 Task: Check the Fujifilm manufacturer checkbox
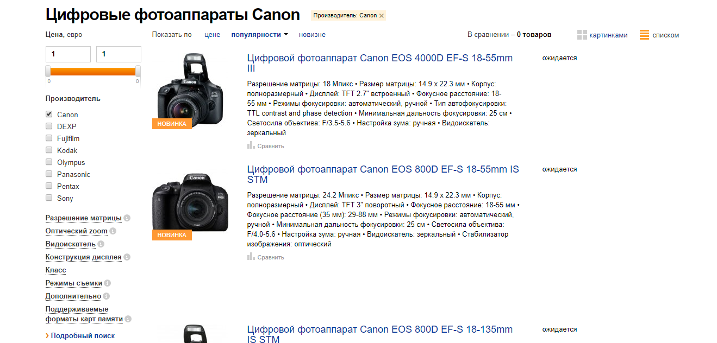[49, 138]
